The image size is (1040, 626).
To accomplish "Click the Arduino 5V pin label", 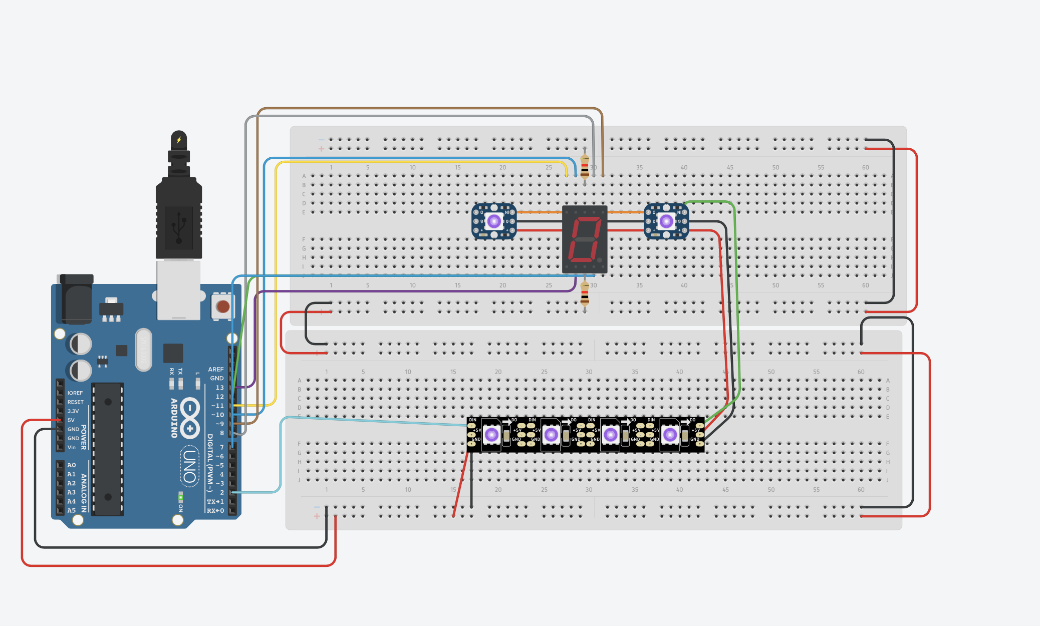I will click(71, 420).
